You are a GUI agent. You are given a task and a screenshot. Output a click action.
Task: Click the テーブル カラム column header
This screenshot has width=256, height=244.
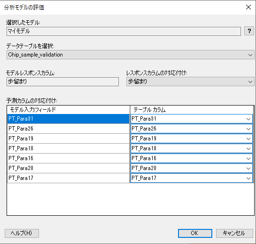192,110
